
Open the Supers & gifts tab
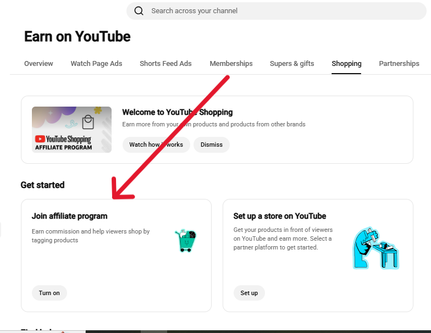[x=292, y=64]
